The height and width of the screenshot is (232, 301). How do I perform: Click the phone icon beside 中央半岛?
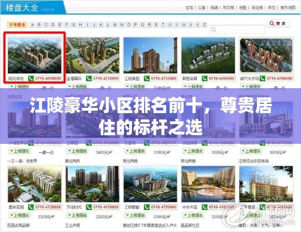tap(204, 207)
